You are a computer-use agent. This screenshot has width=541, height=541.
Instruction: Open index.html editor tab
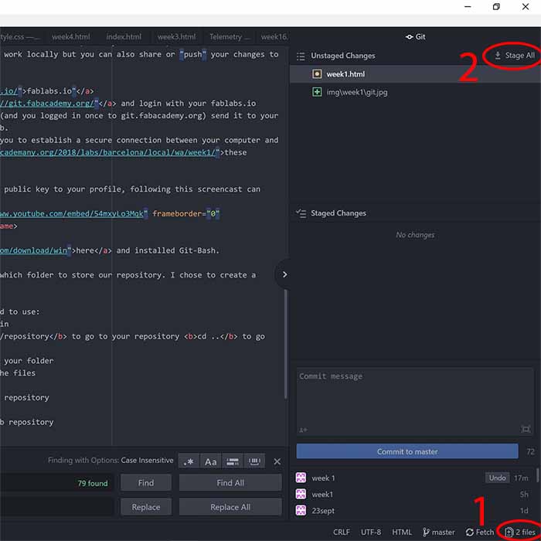(x=124, y=37)
